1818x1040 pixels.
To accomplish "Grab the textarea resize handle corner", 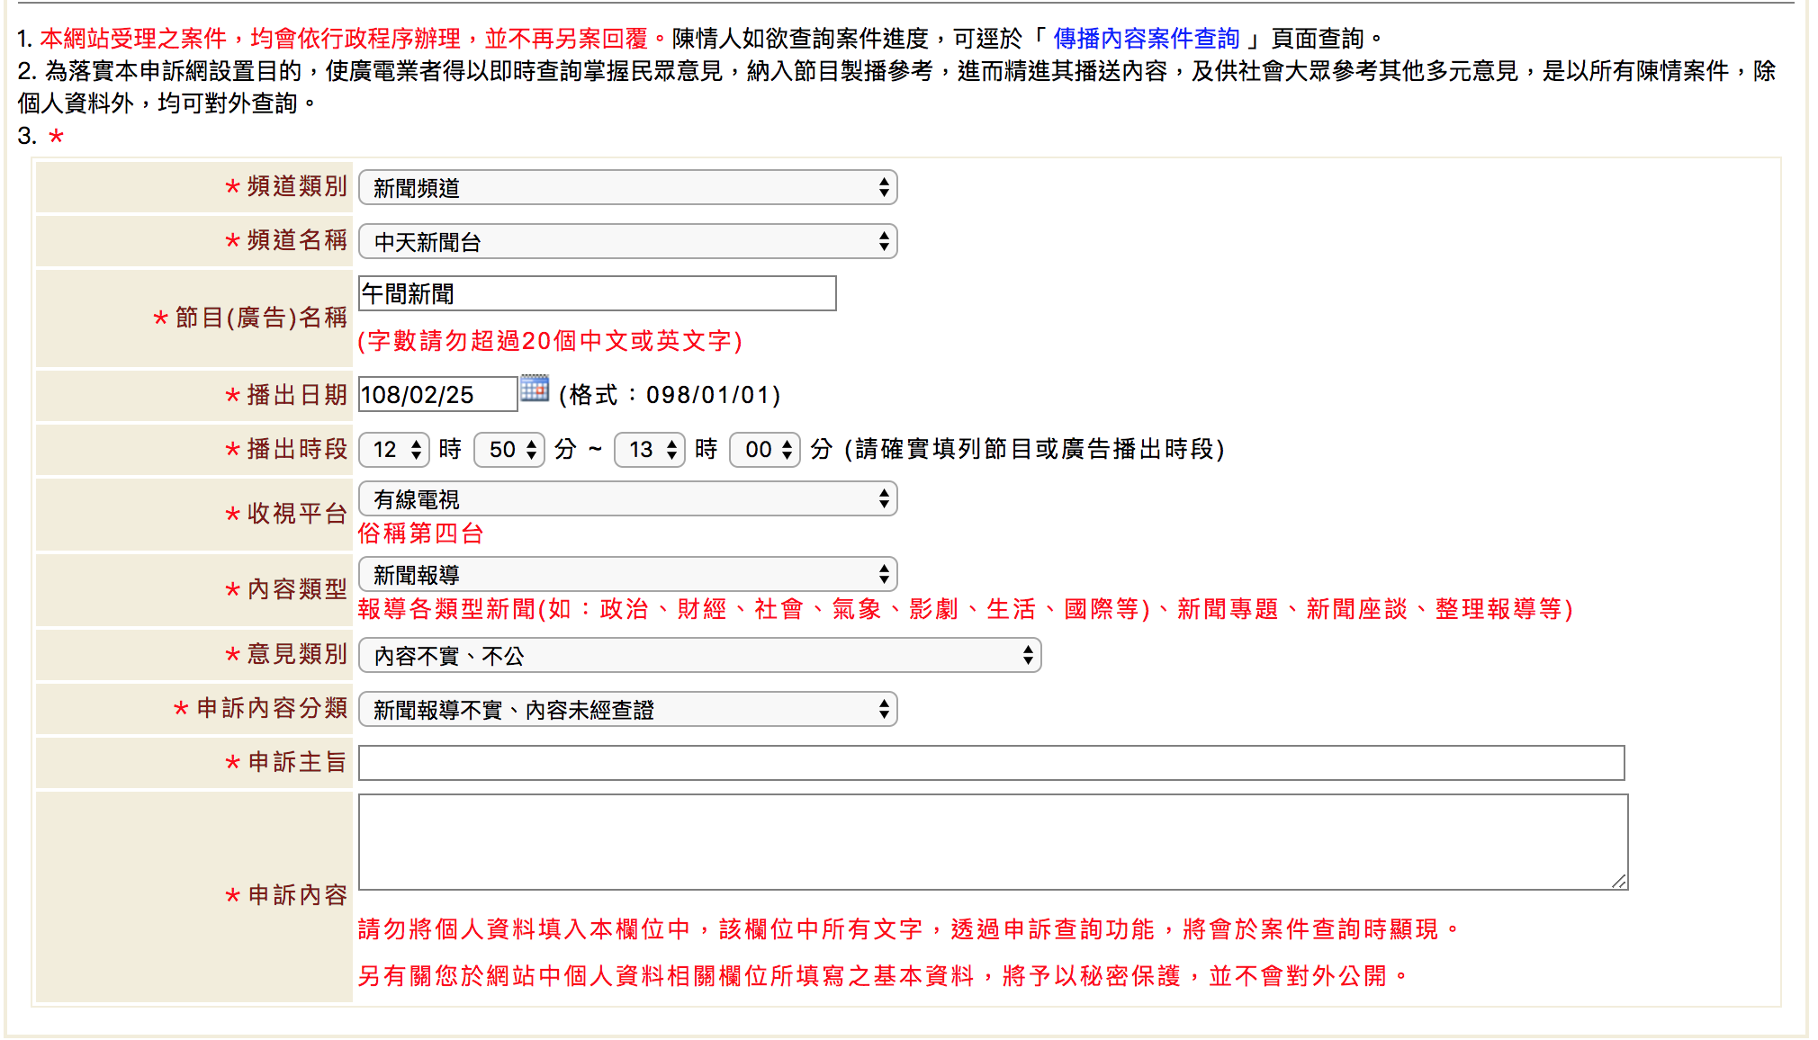I will click(x=1619, y=882).
